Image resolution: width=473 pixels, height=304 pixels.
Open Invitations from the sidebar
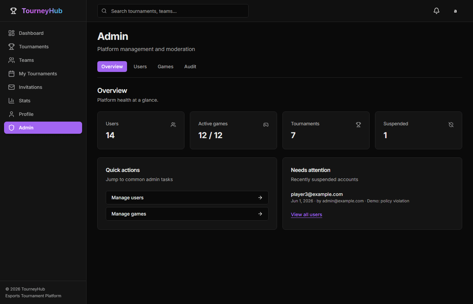pyautogui.click(x=43, y=87)
